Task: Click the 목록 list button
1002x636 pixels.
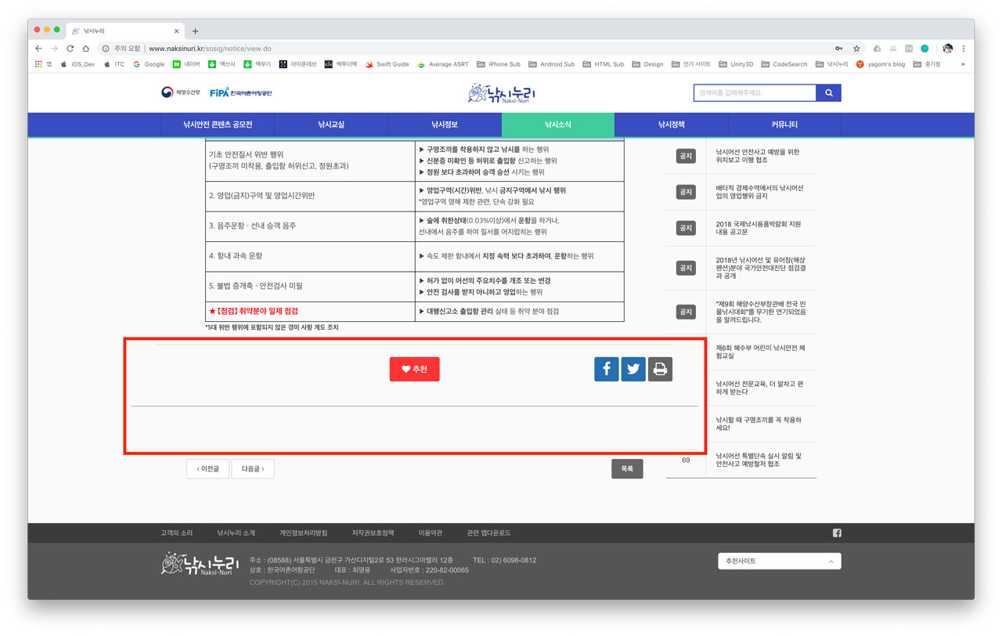Action: 627,468
